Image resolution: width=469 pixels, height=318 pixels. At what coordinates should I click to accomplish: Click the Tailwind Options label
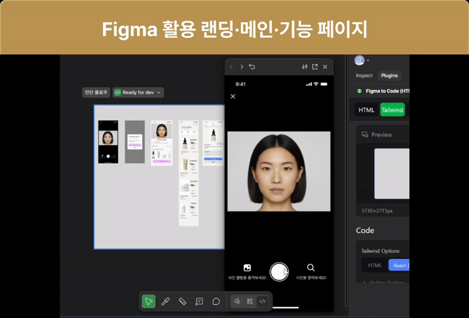click(380, 251)
